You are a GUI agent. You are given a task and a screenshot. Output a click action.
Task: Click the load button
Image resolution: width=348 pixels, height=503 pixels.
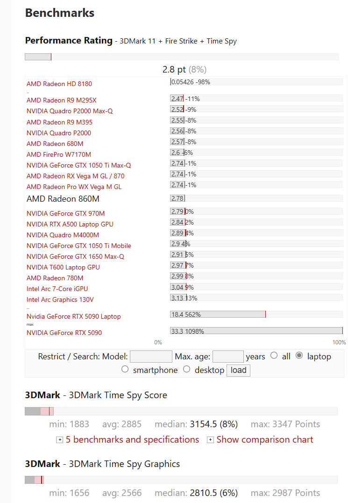239,370
